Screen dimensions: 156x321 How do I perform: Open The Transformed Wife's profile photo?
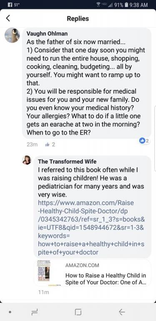(x=27, y=160)
